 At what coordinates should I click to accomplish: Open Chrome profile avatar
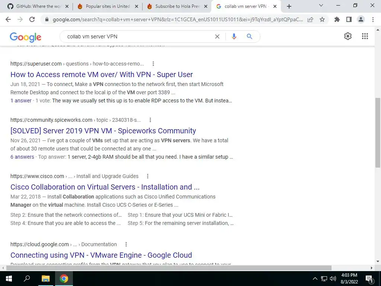(x=361, y=19)
